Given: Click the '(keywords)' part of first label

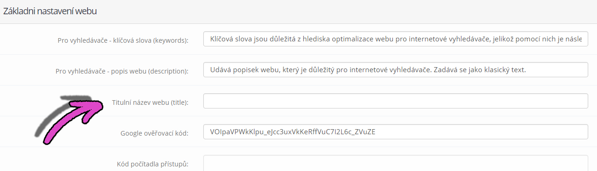Looking at the screenshot, I should click(171, 40).
